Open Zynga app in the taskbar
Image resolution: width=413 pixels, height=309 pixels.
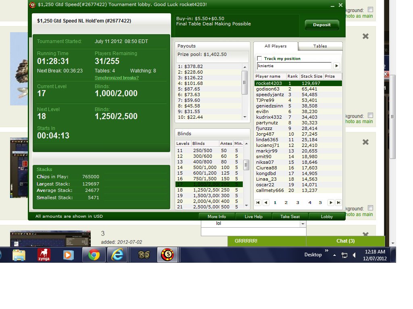44,255
